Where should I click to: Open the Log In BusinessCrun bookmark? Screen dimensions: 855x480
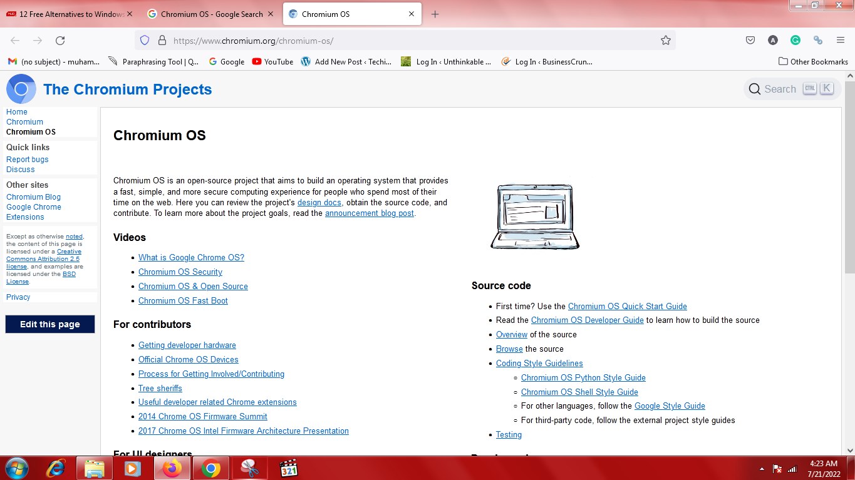coord(547,61)
